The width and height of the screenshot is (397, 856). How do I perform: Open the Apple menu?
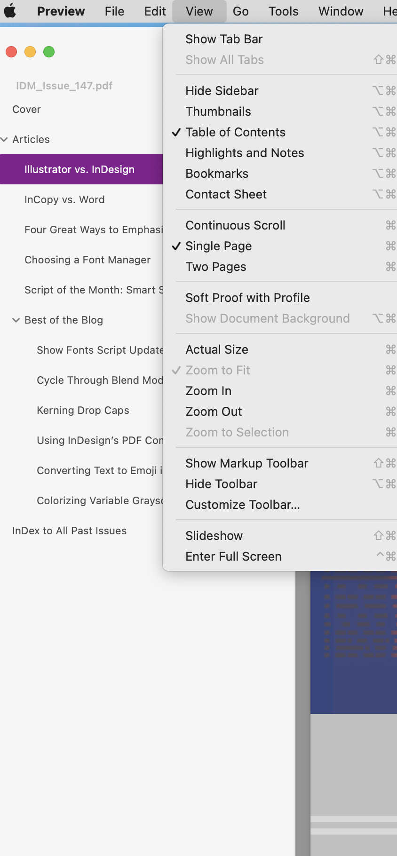pyautogui.click(x=10, y=11)
